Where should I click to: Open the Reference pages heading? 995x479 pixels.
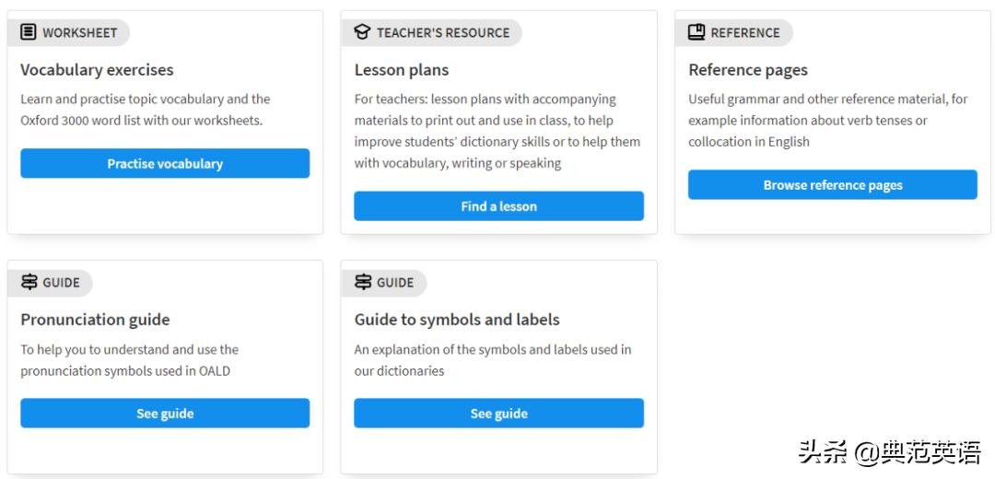coord(747,70)
